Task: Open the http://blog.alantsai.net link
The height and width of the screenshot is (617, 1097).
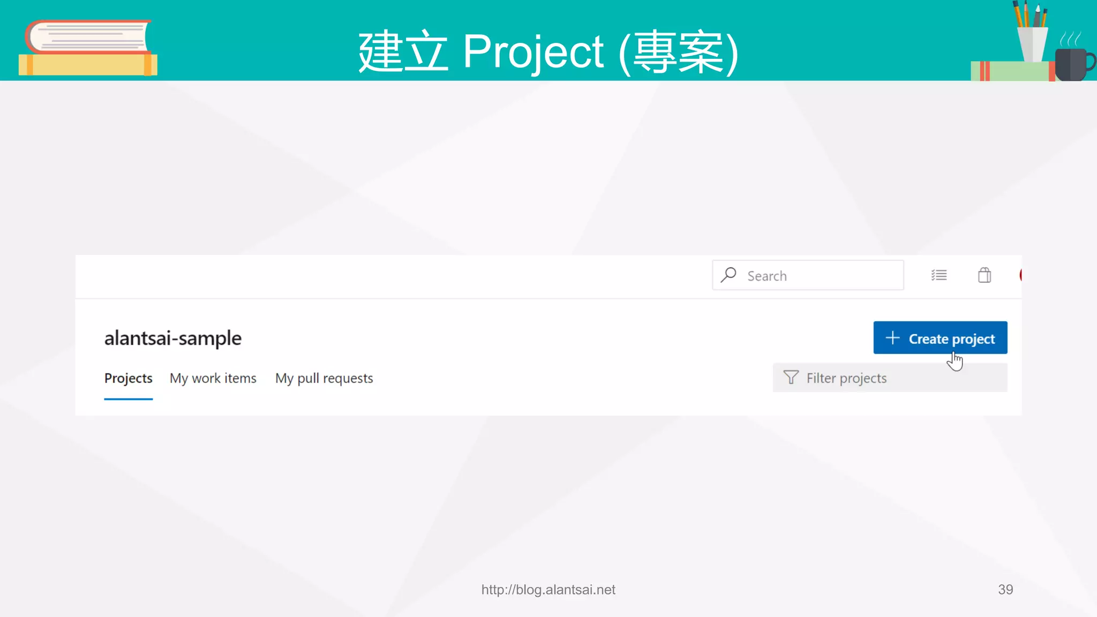Action: pos(548,590)
